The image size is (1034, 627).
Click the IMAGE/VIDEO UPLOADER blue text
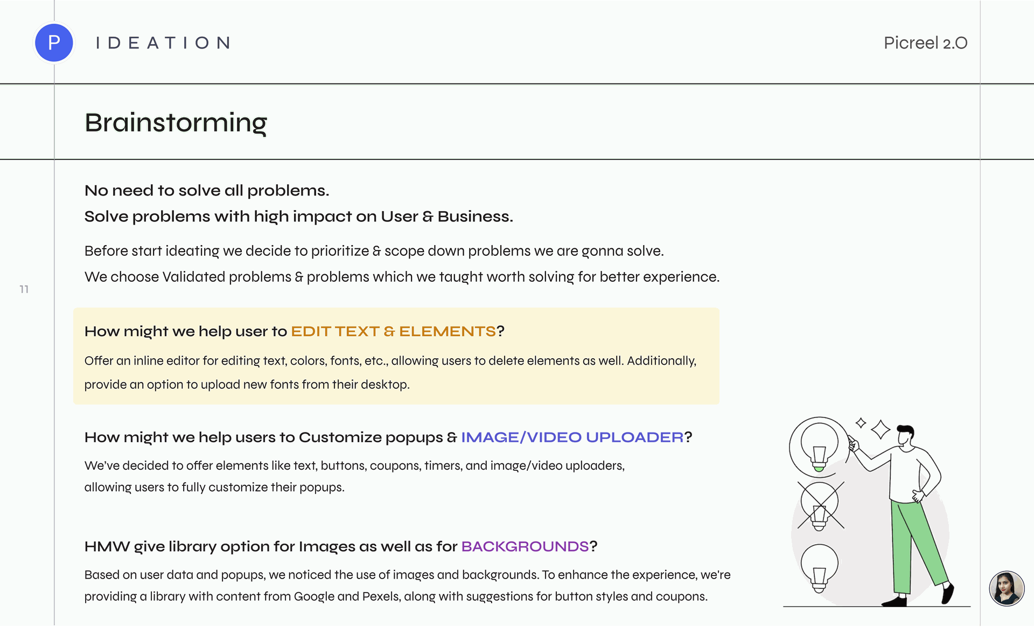(x=572, y=437)
